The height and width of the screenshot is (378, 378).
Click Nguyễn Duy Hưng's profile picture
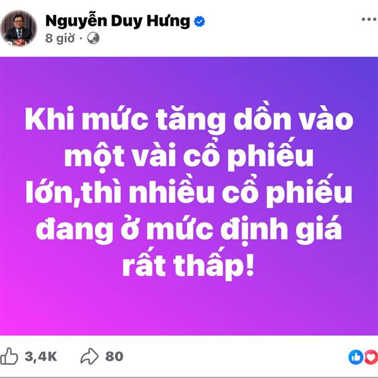[x=19, y=28]
